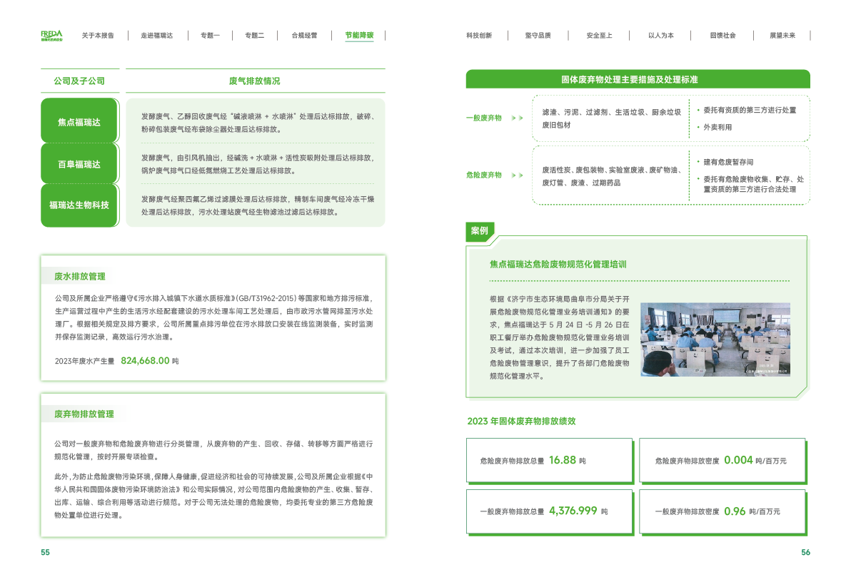
Task: Select the 百阜福瑞达 company box
Action: pyautogui.click(x=79, y=164)
